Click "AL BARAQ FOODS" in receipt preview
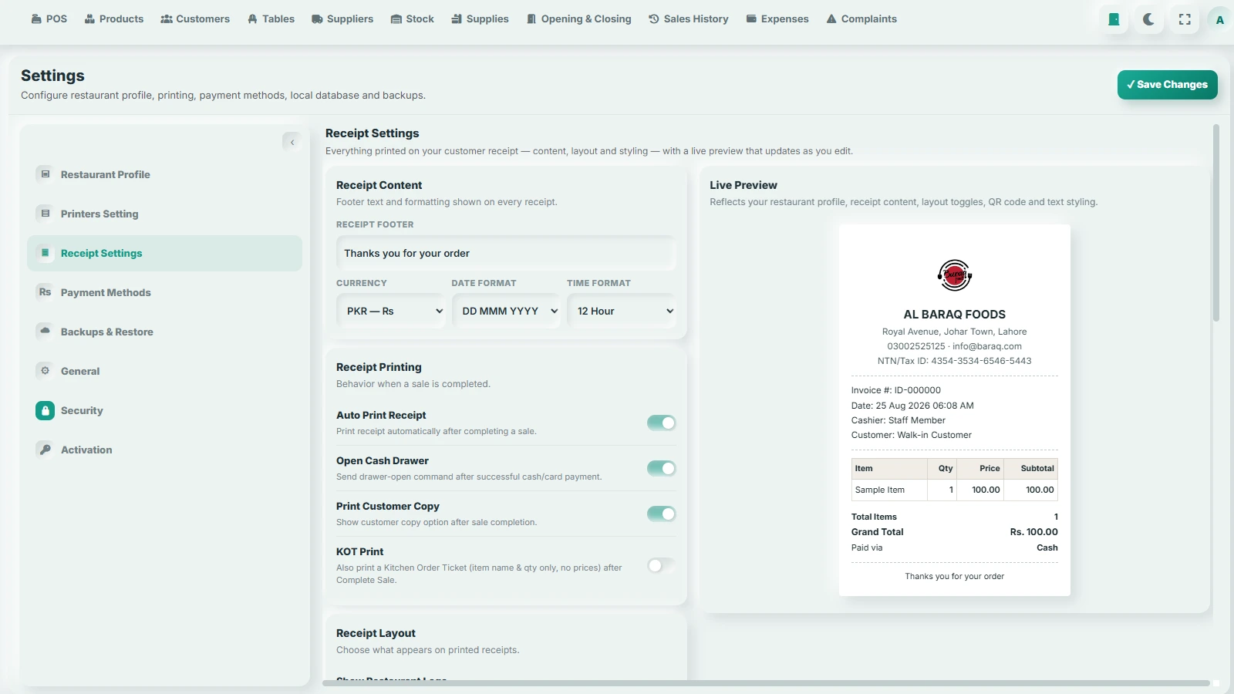This screenshot has height=694, width=1234. tap(954, 315)
